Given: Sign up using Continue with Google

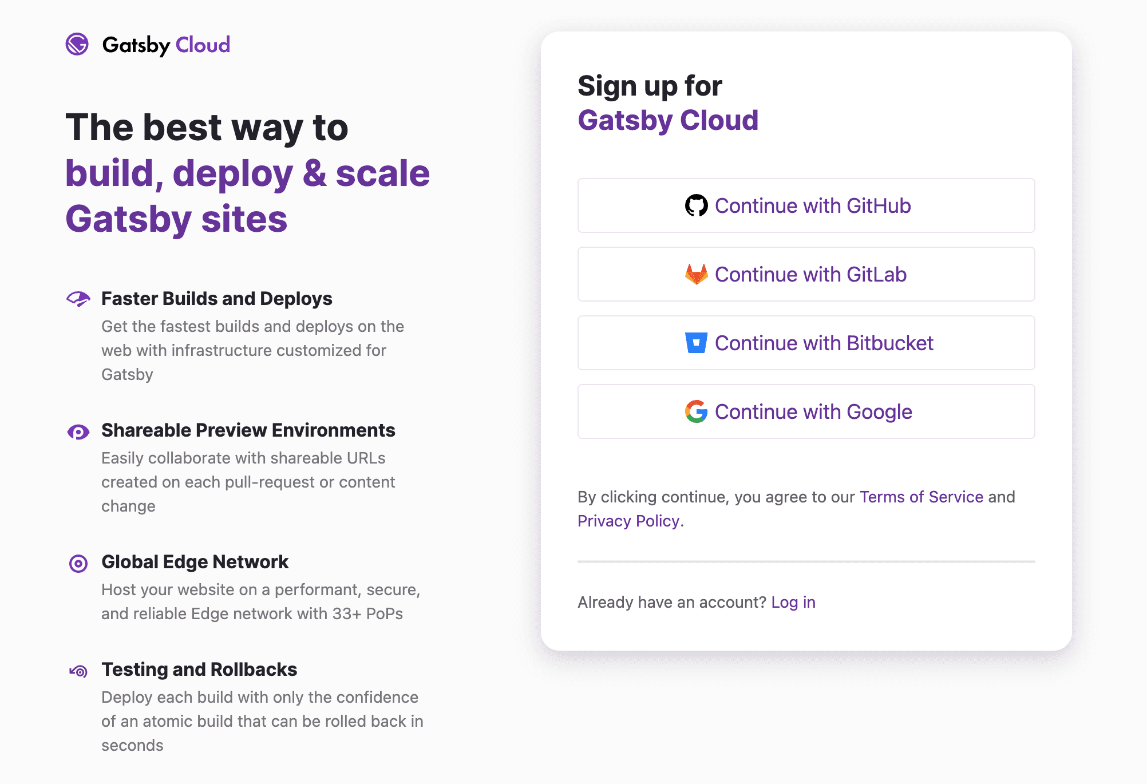Looking at the screenshot, I should pyautogui.click(x=806, y=411).
